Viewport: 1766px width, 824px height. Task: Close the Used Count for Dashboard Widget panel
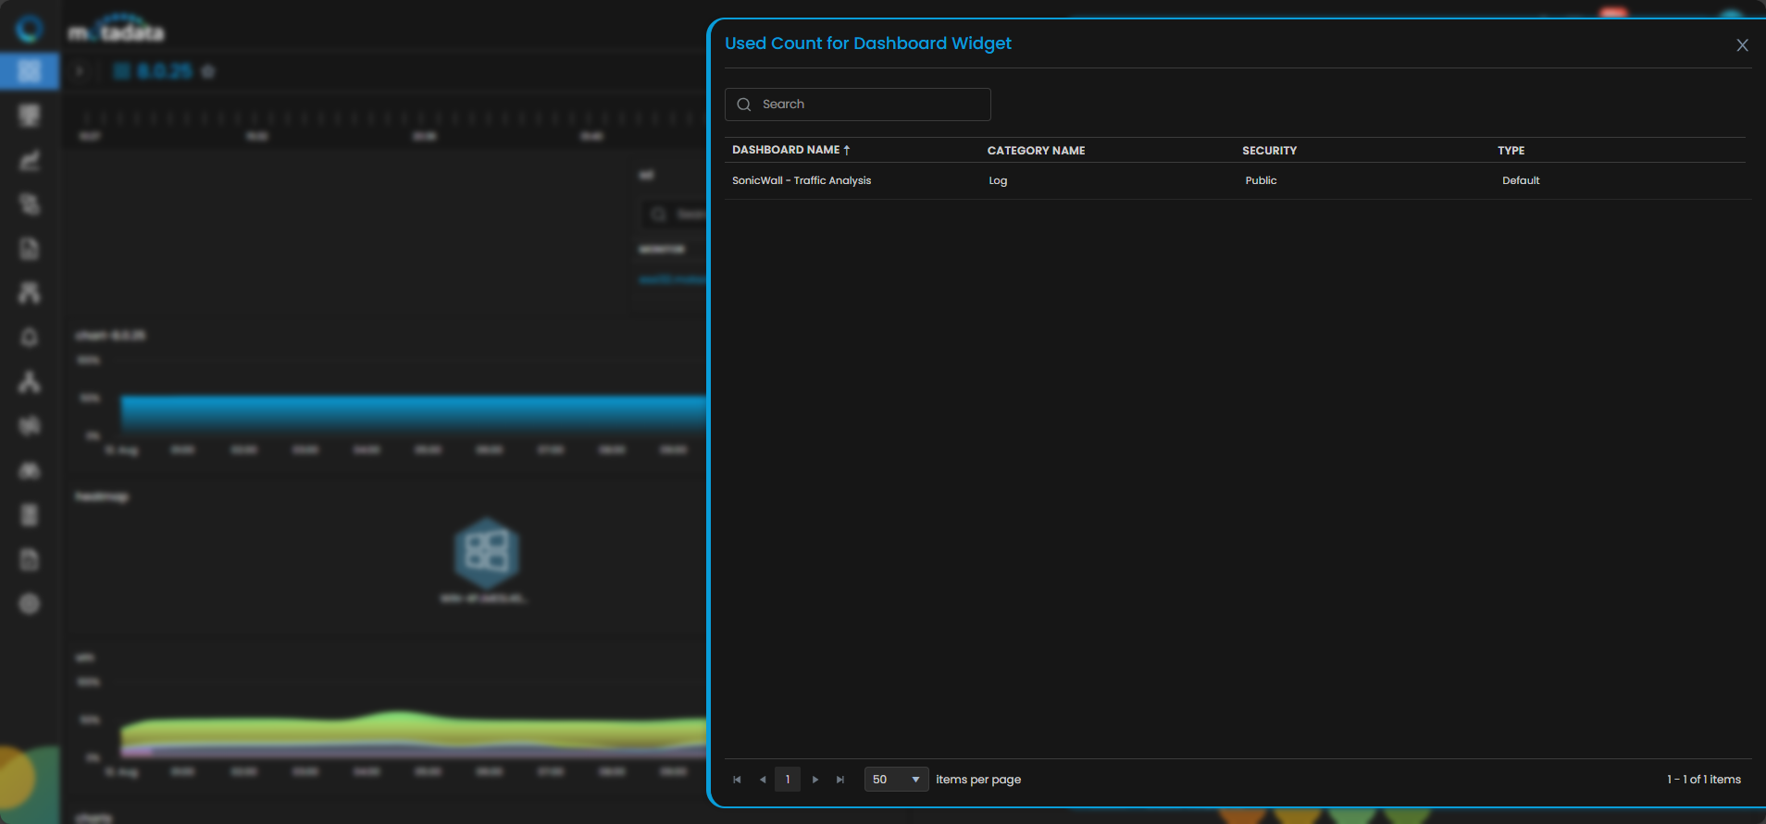[x=1742, y=45]
